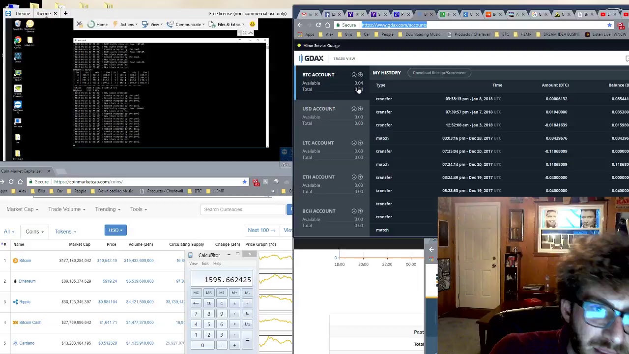
Task: Open the TeamViewer Actions menu
Action: pyautogui.click(x=126, y=24)
